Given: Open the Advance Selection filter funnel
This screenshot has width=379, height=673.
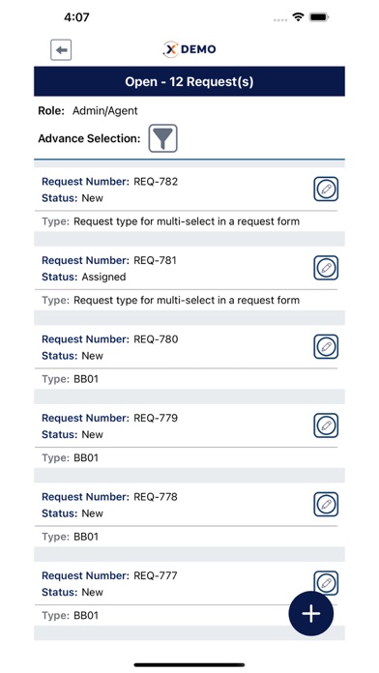Looking at the screenshot, I should point(162,138).
